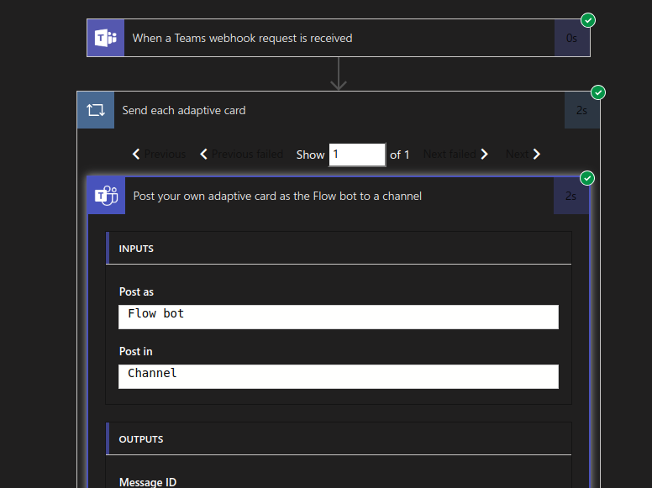Image resolution: width=652 pixels, height=488 pixels.
Task: Go to Next iteration
Action: 523,155
